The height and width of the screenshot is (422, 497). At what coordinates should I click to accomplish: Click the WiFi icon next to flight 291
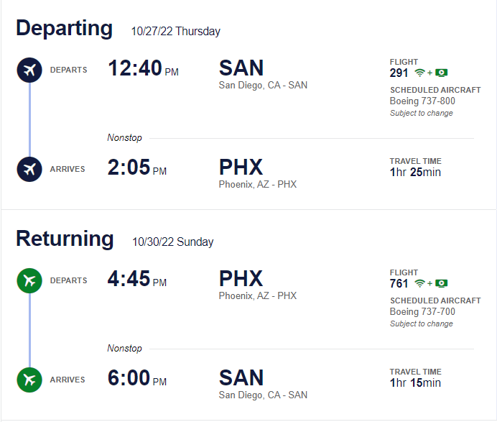click(419, 73)
